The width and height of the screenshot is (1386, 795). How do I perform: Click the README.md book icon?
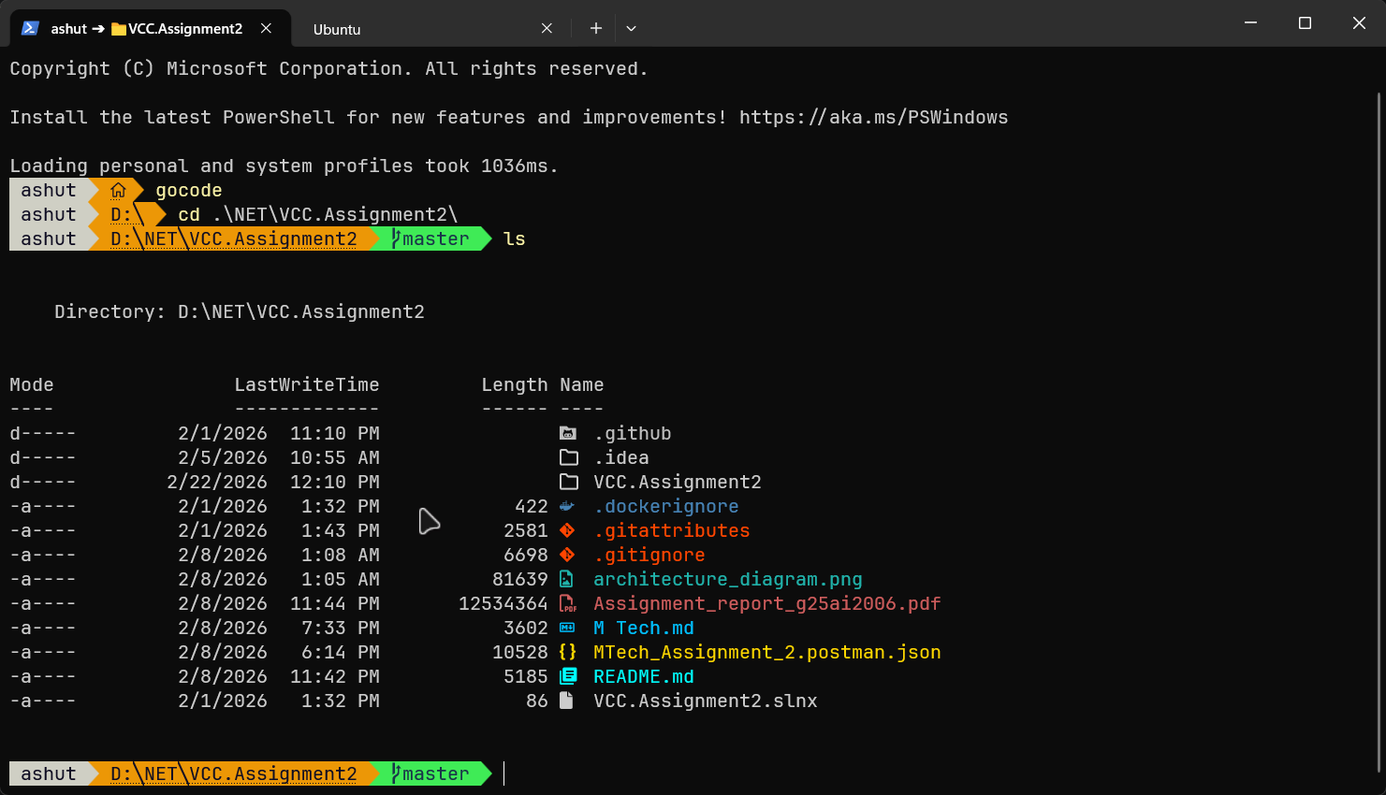tap(569, 676)
